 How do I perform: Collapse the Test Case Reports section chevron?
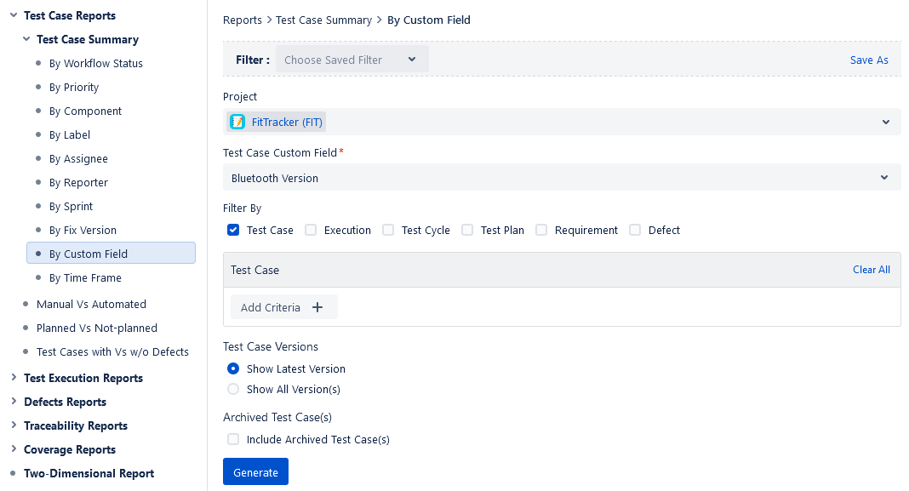[x=12, y=15]
